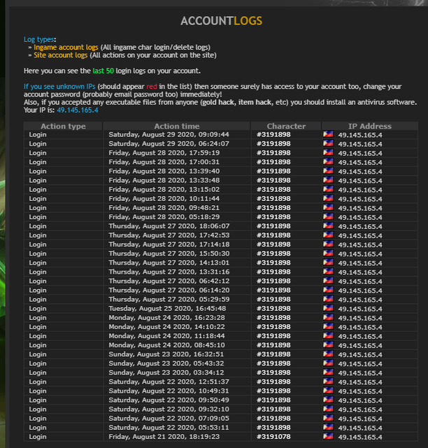Click character #3191898 in the August 28 17:59:19 row

[273, 153]
